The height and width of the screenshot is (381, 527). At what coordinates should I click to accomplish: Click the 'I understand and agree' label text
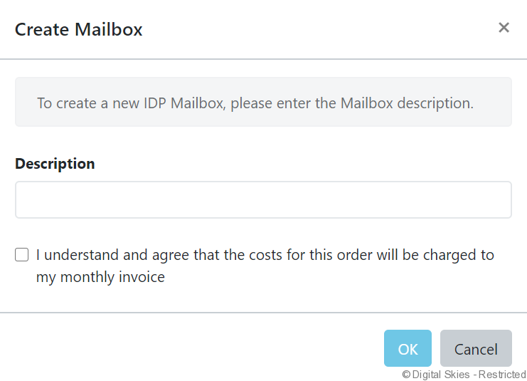point(265,255)
